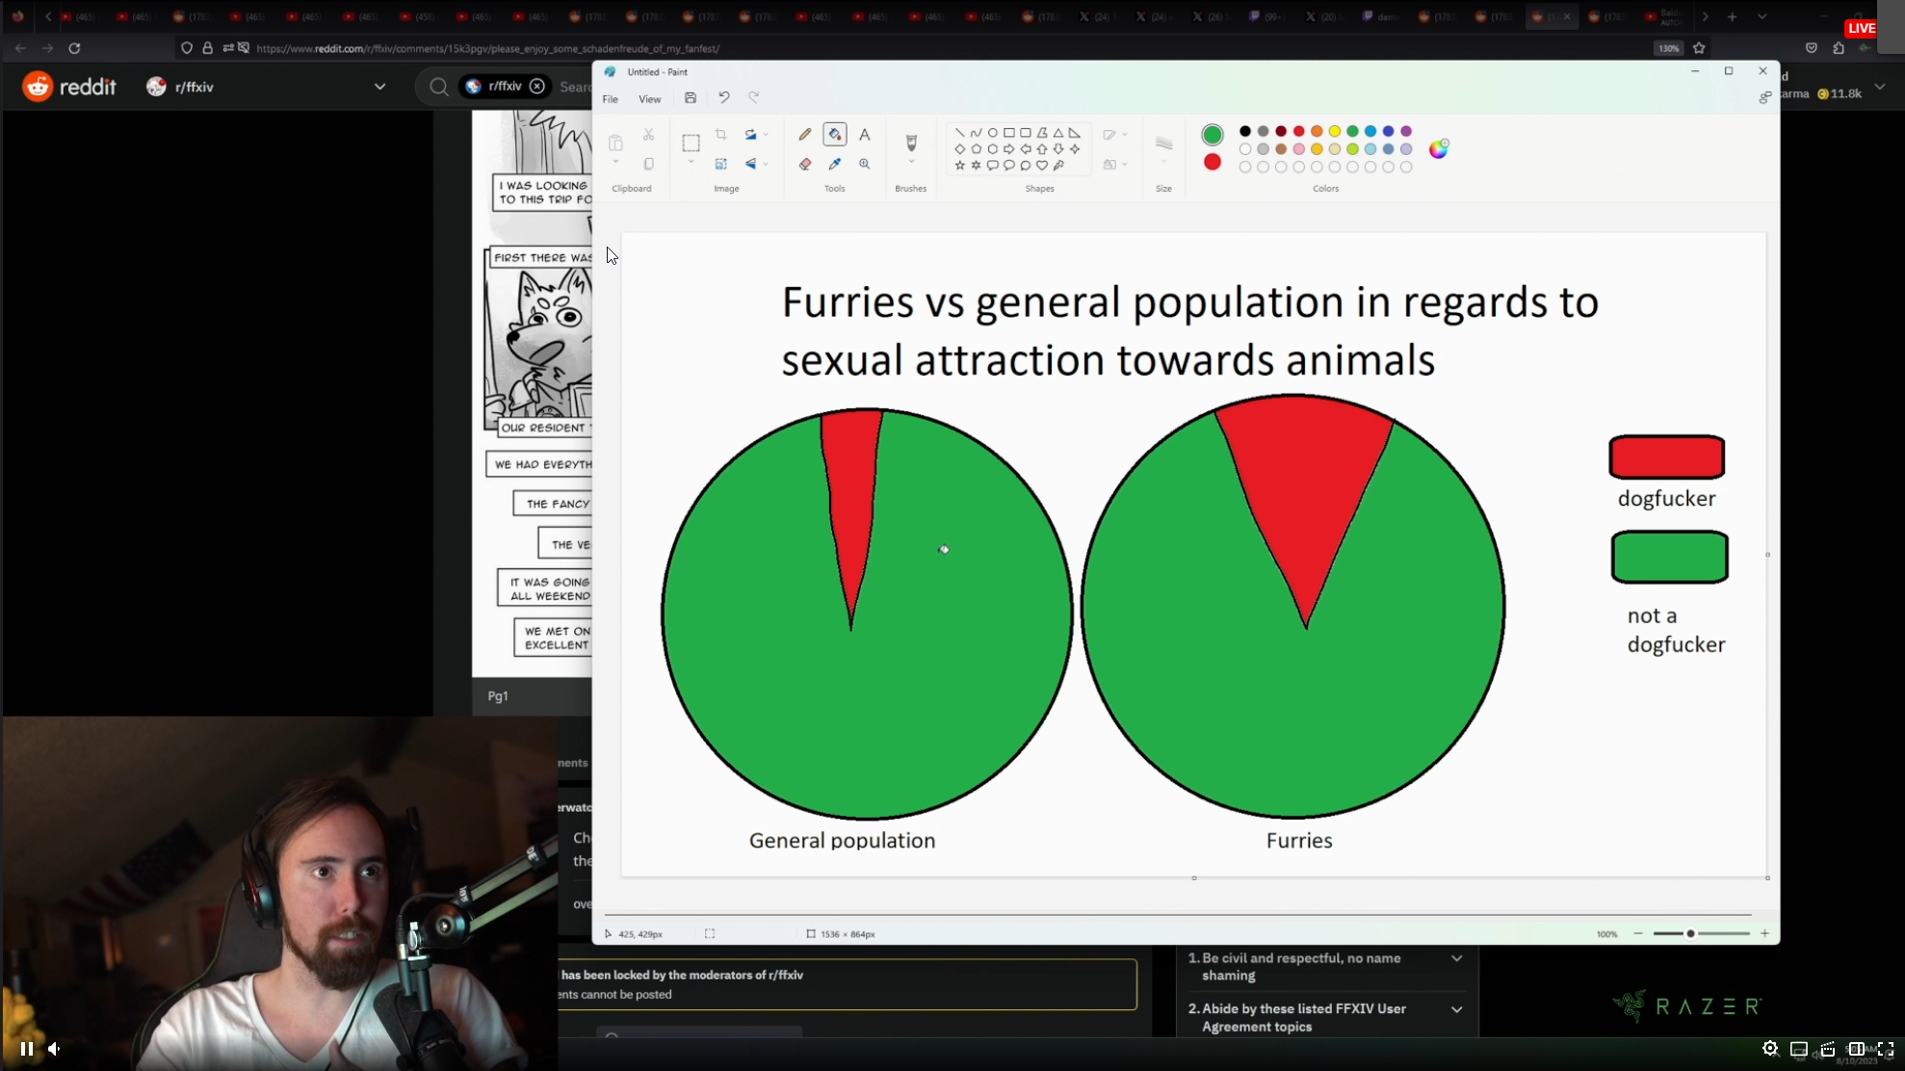Click the Cut scissors icon
Image resolution: width=1905 pixels, height=1071 pixels.
click(x=648, y=135)
